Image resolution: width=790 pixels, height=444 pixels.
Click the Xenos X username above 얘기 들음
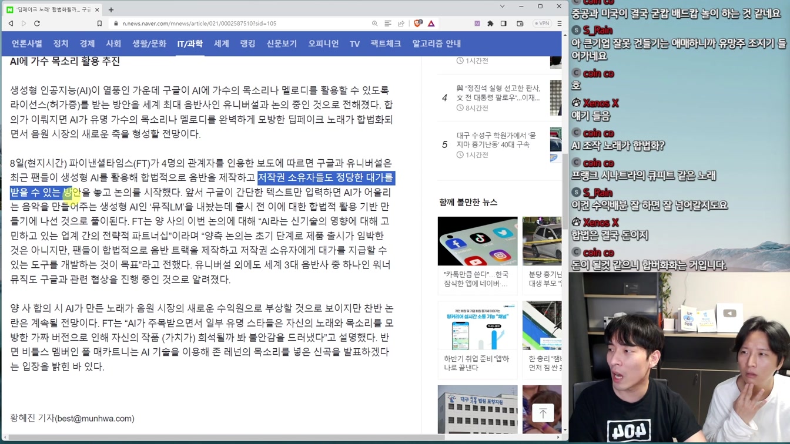point(600,103)
